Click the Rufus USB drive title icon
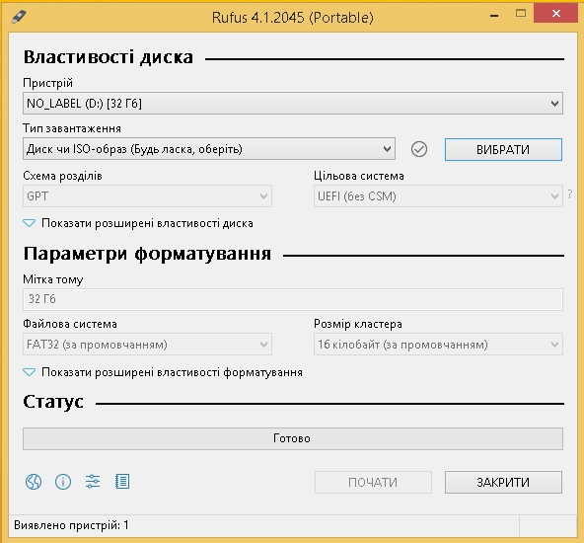The image size is (584, 543). 19,17
